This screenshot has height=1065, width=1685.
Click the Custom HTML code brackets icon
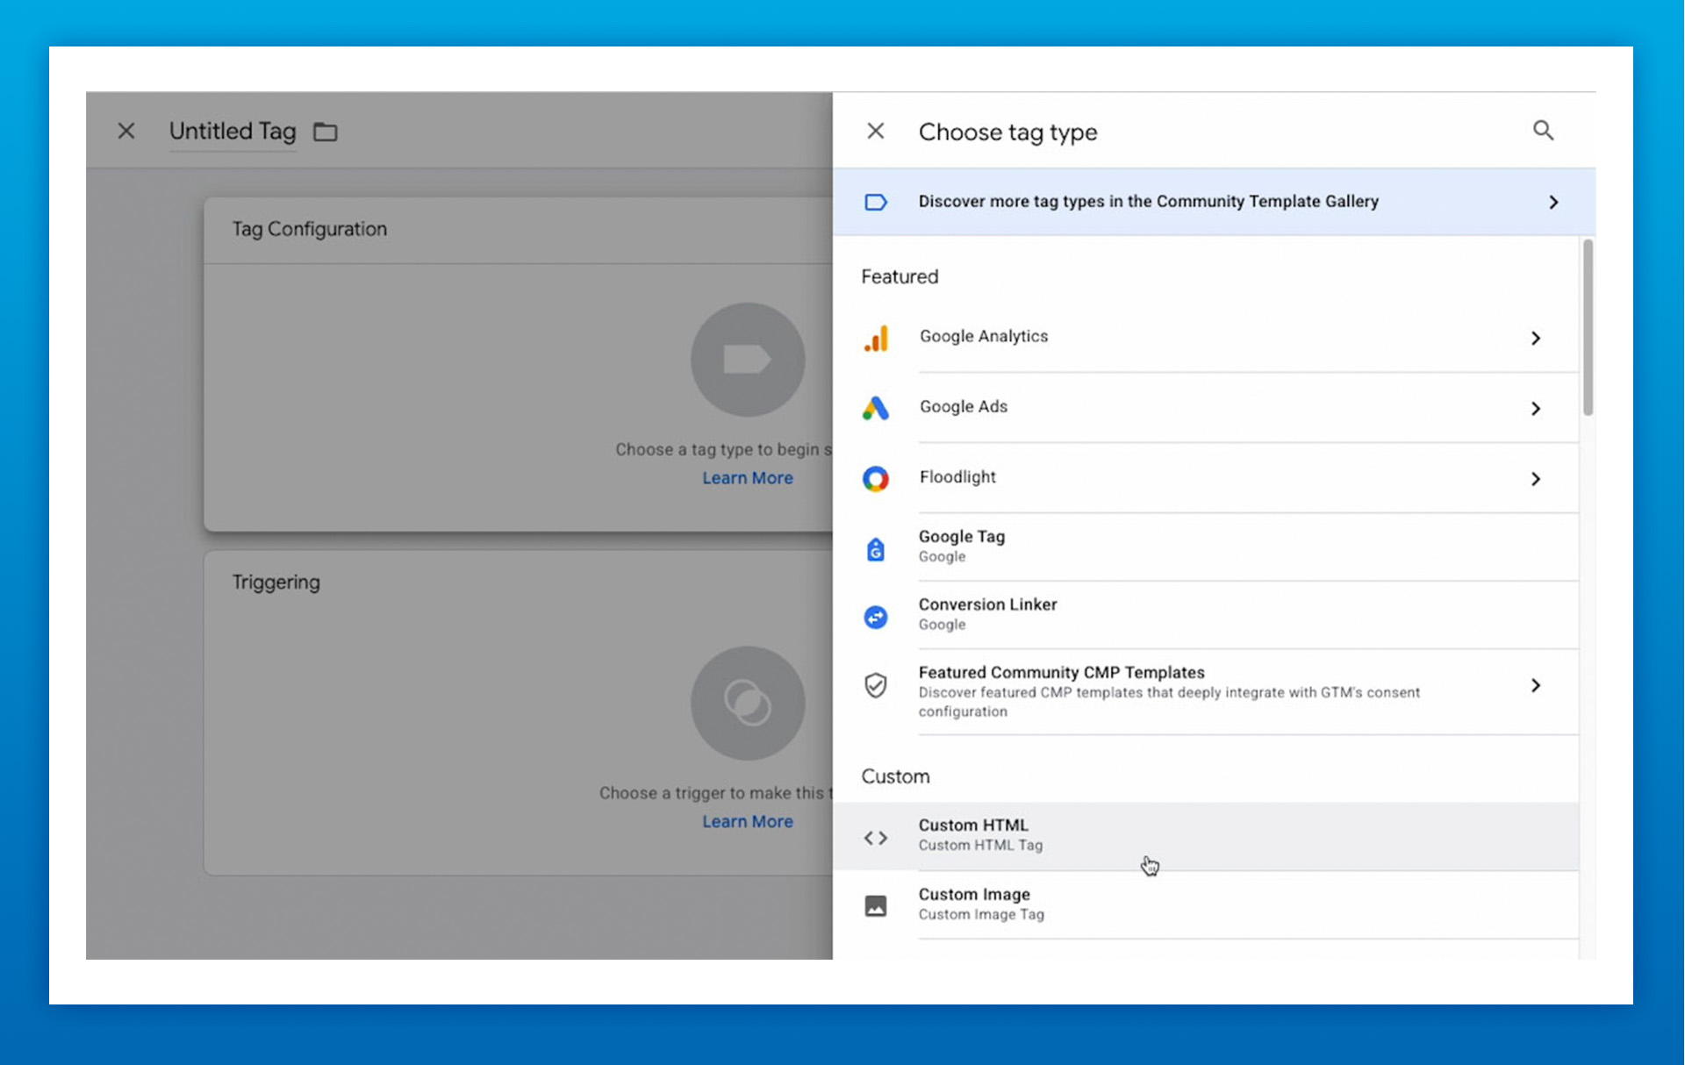875,838
